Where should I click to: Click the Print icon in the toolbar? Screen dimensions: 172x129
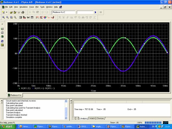(x=23, y=12)
